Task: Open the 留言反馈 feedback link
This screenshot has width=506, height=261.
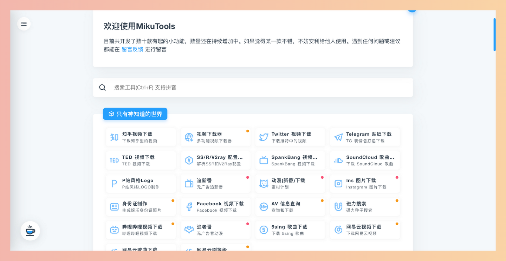Action: click(x=132, y=49)
